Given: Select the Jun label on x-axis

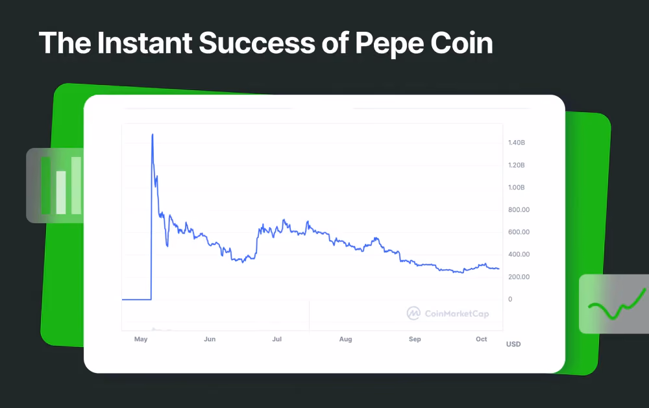Looking at the screenshot, I should (x=210, y=339).
